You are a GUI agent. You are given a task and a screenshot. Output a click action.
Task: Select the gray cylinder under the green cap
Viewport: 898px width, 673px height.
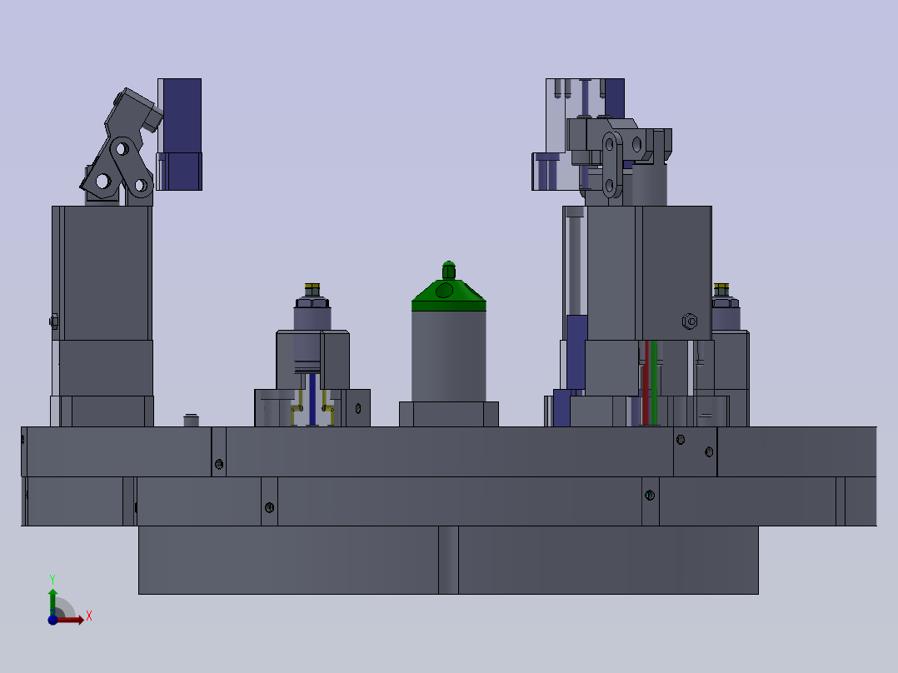click(449, 356)
